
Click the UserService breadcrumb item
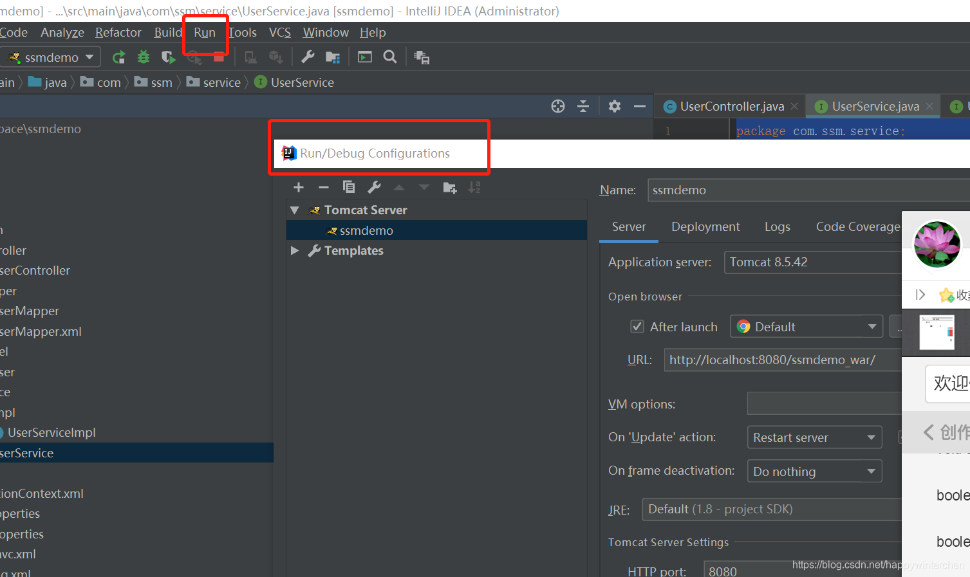click(294, 82)
